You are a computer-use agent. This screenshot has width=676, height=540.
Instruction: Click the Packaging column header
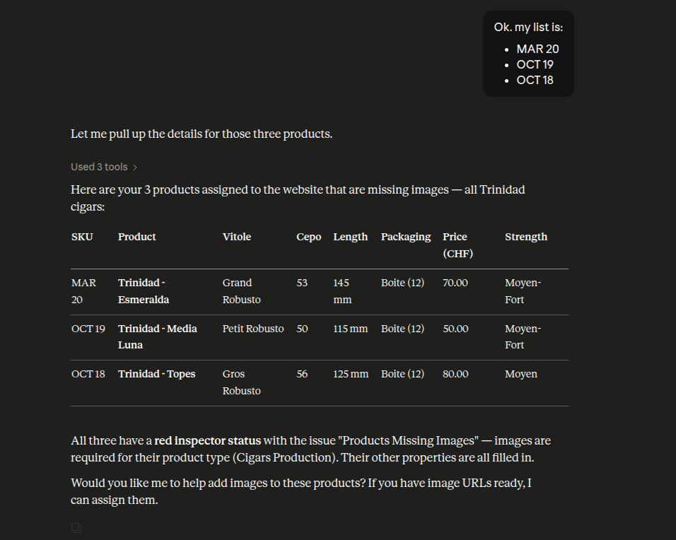coord(406,237)
